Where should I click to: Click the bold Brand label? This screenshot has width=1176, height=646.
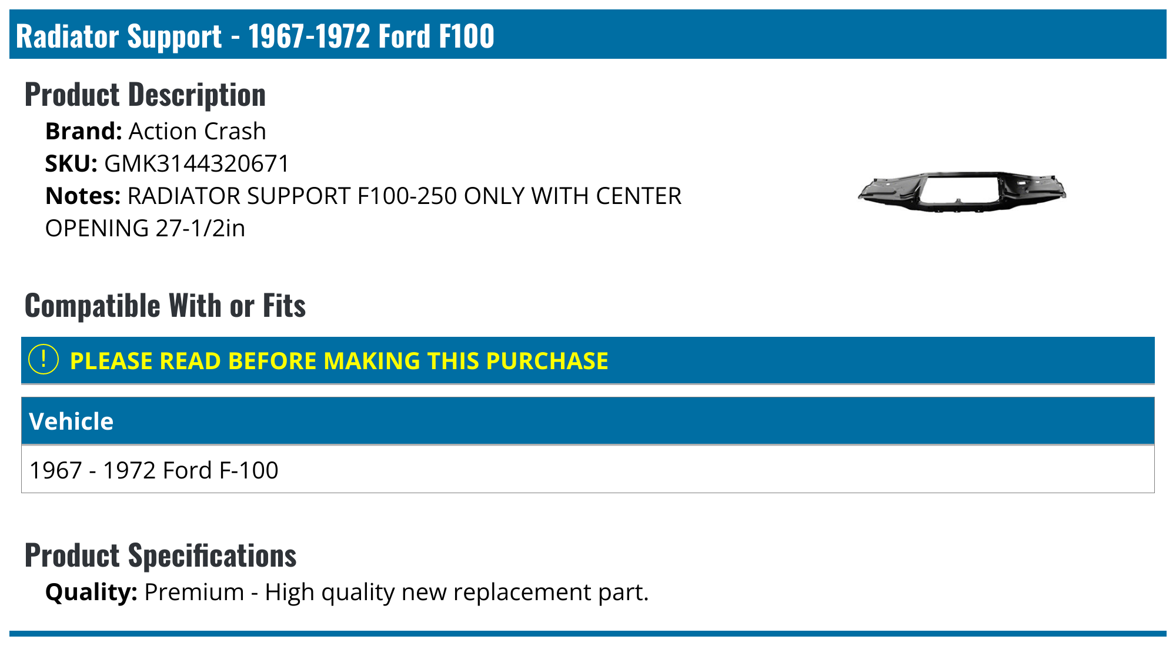83,132
